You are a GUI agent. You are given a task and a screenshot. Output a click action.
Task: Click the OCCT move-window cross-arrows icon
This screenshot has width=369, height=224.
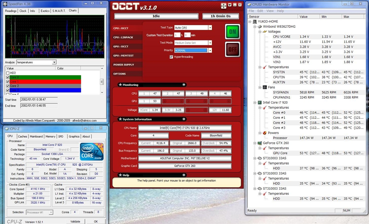tap(223, 6)
